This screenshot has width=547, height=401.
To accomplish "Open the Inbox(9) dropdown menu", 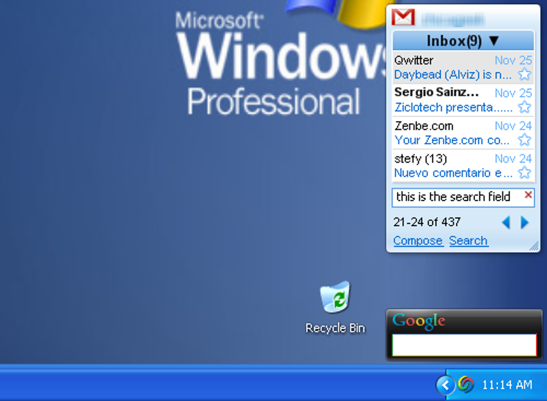I will point(463,41).
